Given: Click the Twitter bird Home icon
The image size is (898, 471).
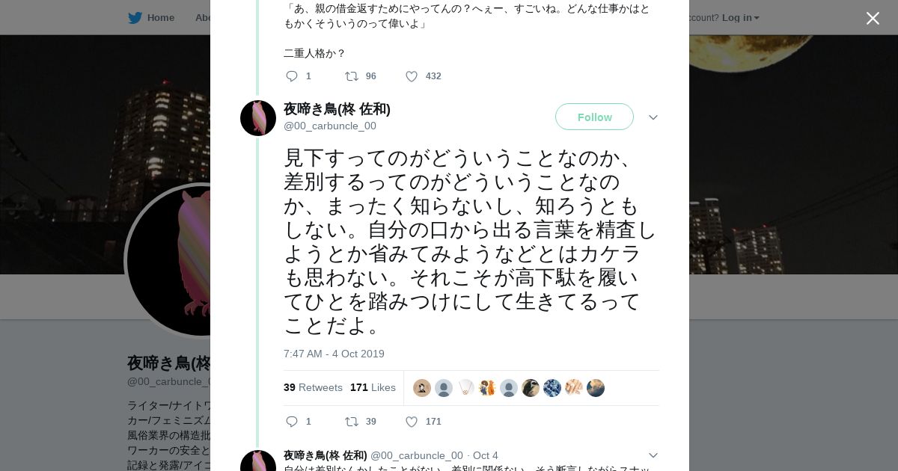Looking at the screenshot, I should 135,17.
